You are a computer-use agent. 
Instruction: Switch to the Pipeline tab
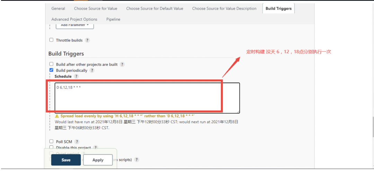[113, 19]
